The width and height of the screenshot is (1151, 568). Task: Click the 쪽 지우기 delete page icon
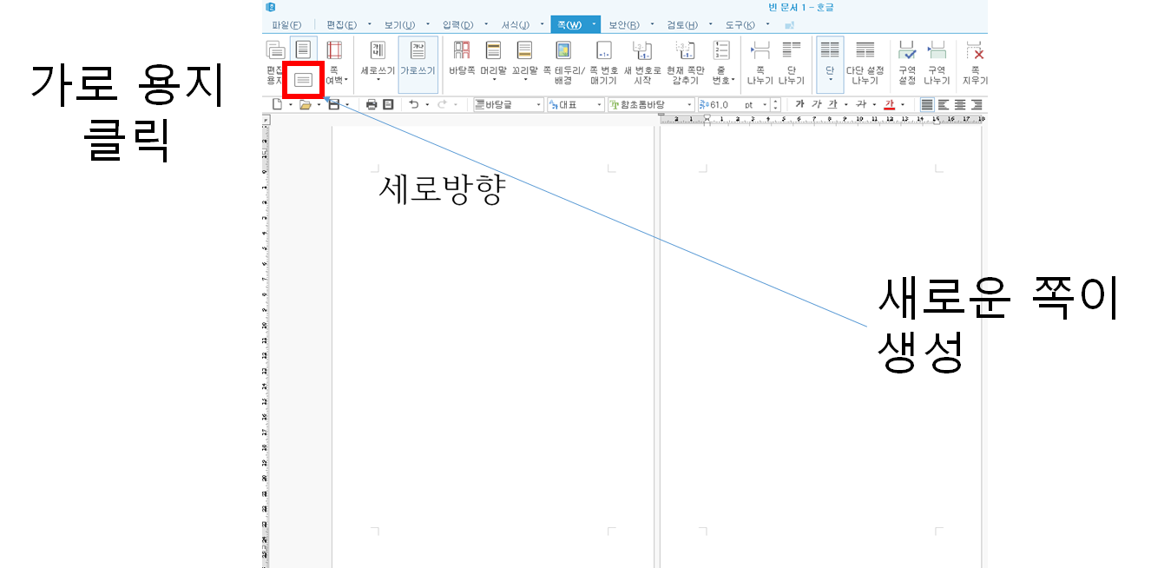point(974,50)
